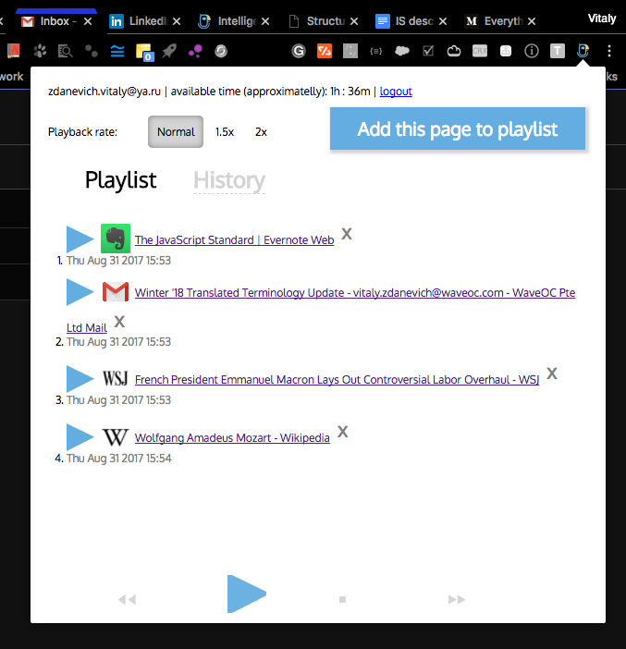
Task: Switch to the Playlist tab
Action: 120,180
